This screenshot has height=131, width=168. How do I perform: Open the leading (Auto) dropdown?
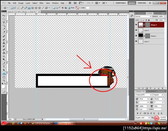(163, 99)
